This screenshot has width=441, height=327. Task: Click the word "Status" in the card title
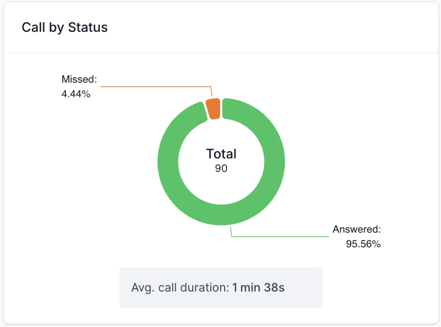89,28
